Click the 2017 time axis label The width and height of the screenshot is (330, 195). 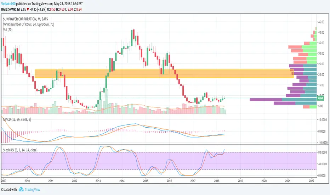pyautogui.click(x=193, y=181)
